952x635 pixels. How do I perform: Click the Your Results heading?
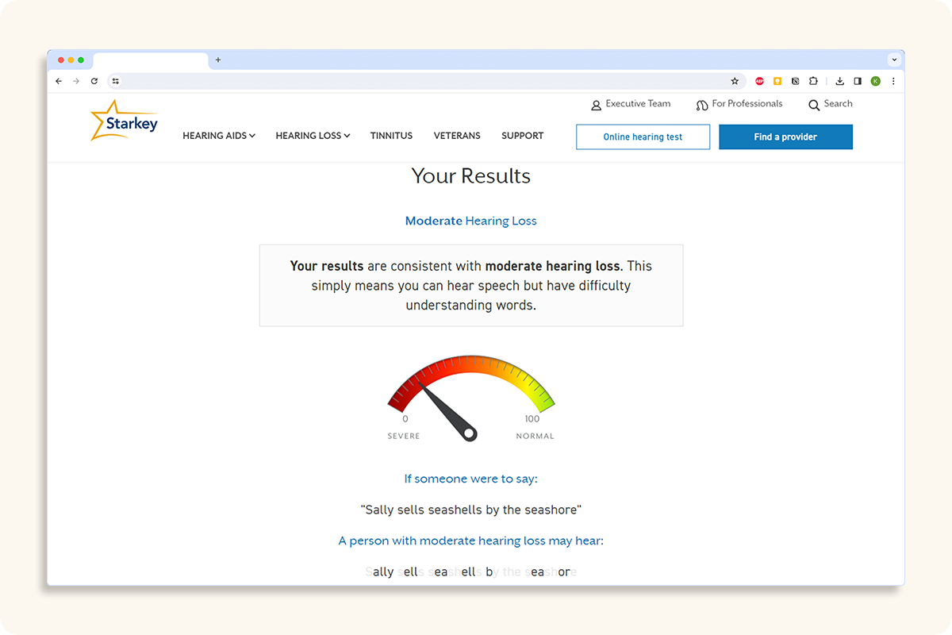coord(471,176)
